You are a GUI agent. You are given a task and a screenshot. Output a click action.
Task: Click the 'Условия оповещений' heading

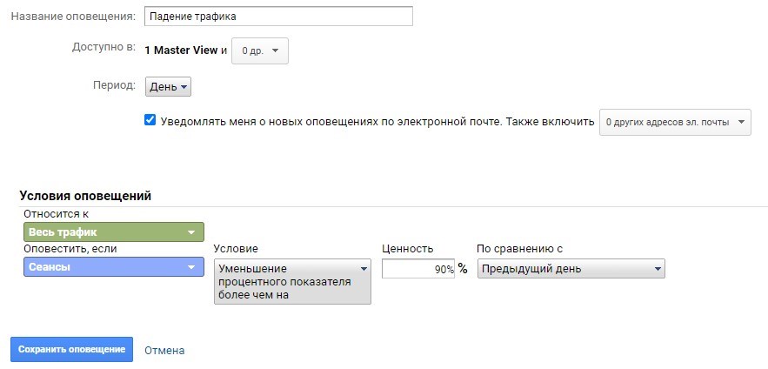click(x=85, y=197)
